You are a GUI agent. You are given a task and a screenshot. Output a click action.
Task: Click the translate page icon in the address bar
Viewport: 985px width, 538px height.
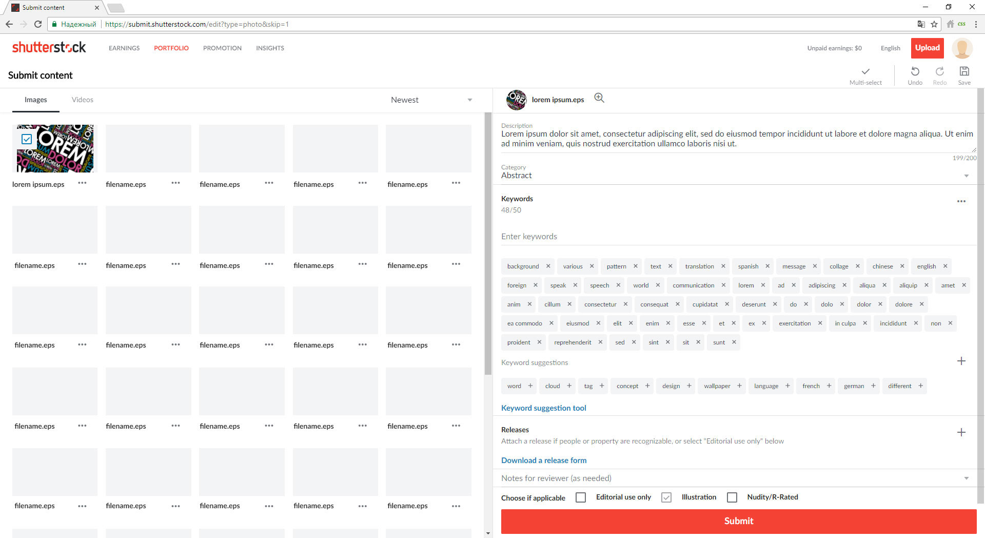click(x=921, y=24)
